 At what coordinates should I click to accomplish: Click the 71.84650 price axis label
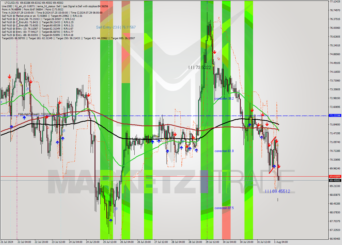[x=335, y=125]
